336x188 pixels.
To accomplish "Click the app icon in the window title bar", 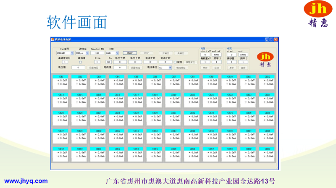I will click(x=53, y=39).
